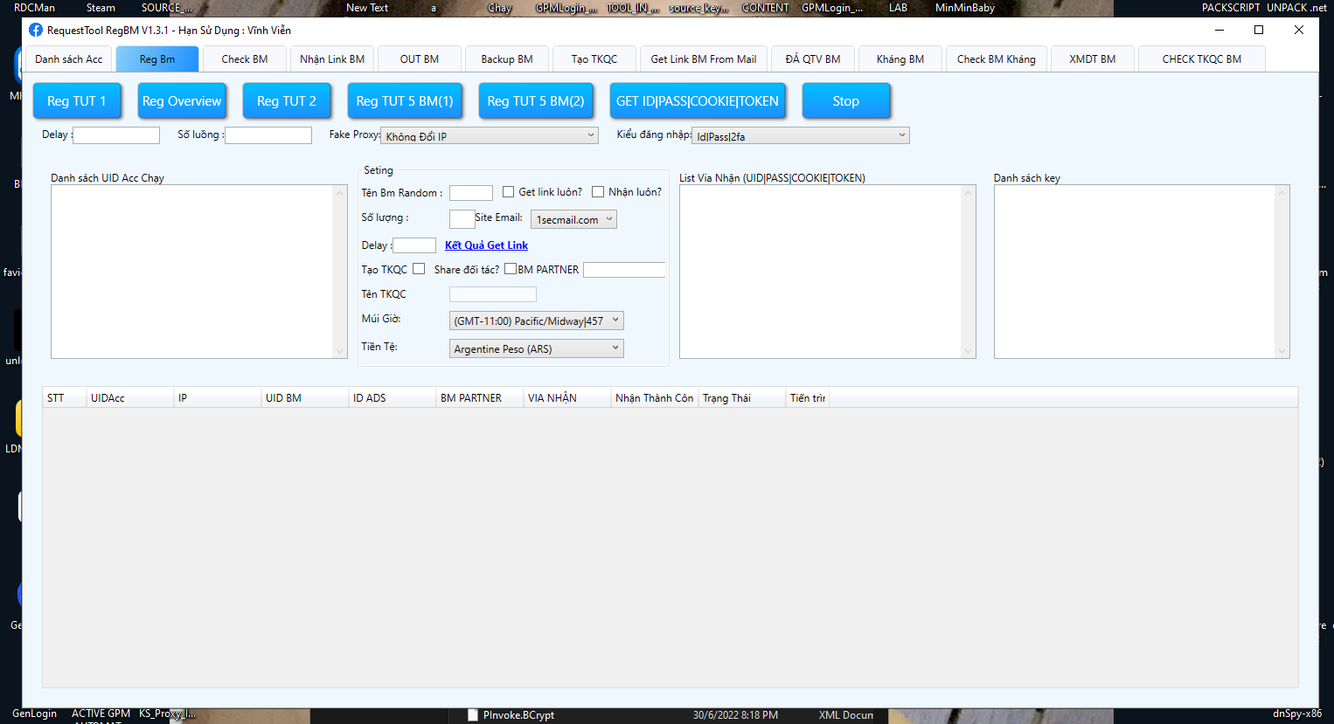
Task: Click GET ID|PASS|COOKIE|TOKEN button
Action: (x=697, y=101)
